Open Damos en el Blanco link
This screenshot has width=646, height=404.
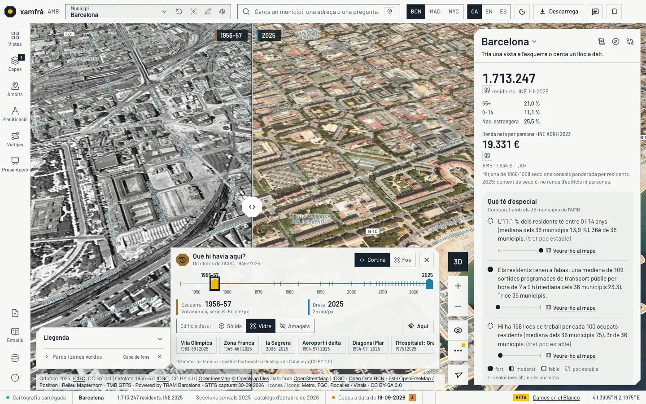[556, 397]
